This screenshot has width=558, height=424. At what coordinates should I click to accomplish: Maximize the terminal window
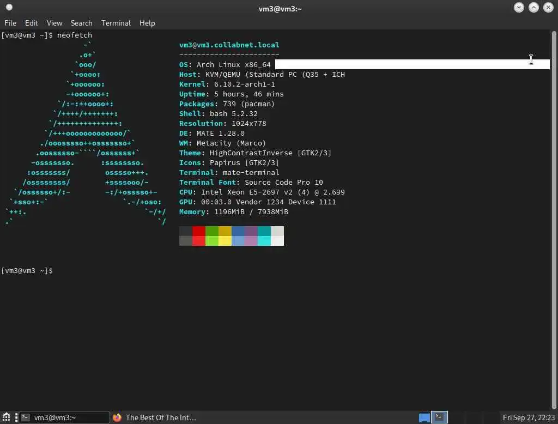[533, 8]
